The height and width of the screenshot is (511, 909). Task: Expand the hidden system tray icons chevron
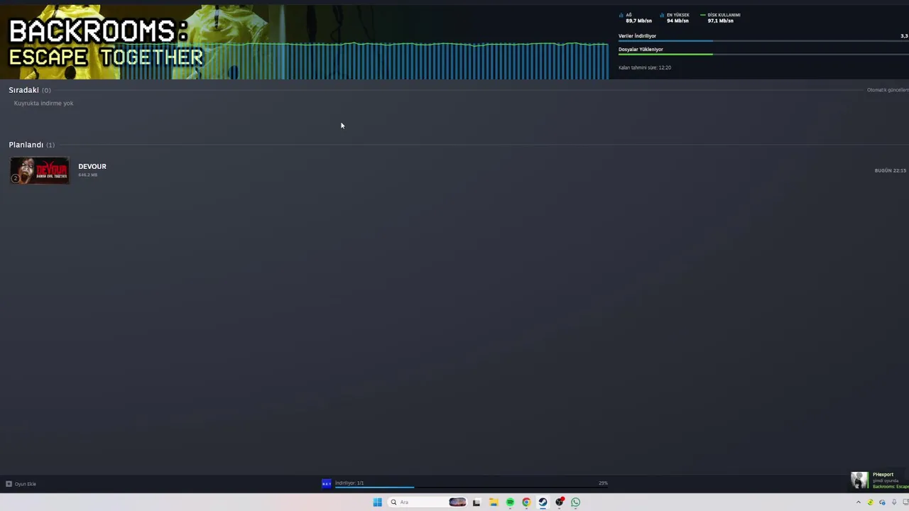pos(858,502)
